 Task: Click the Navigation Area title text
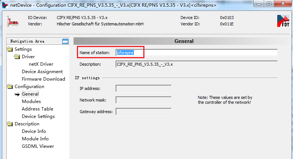(x=27, y=41)
